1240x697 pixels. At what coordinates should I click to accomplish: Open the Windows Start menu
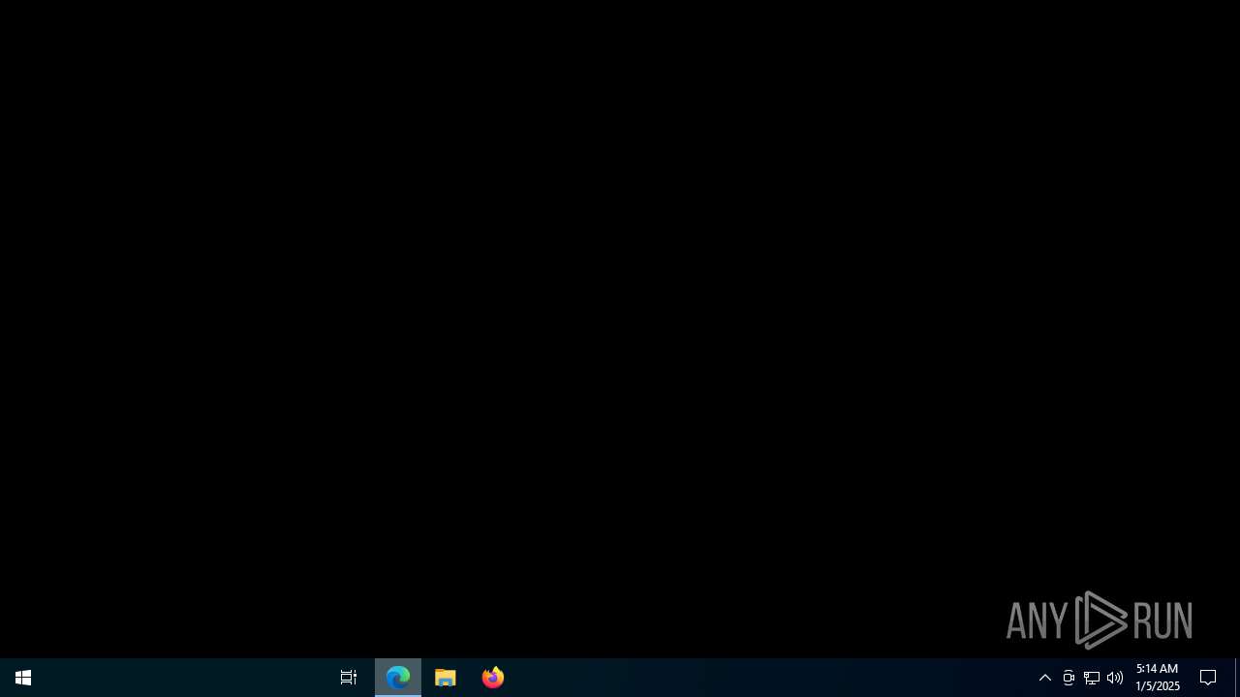[23, 678]
